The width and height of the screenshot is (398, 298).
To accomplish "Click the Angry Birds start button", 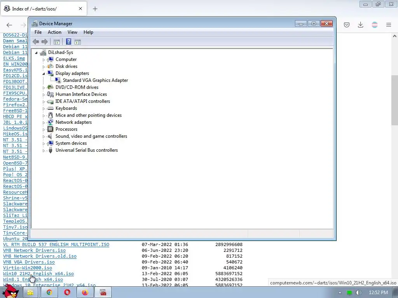I will click(10, 291).
